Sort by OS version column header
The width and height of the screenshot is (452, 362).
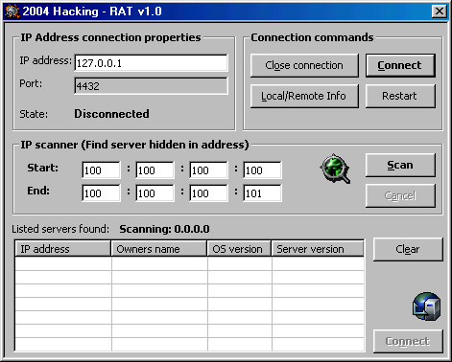pos(239,249)
